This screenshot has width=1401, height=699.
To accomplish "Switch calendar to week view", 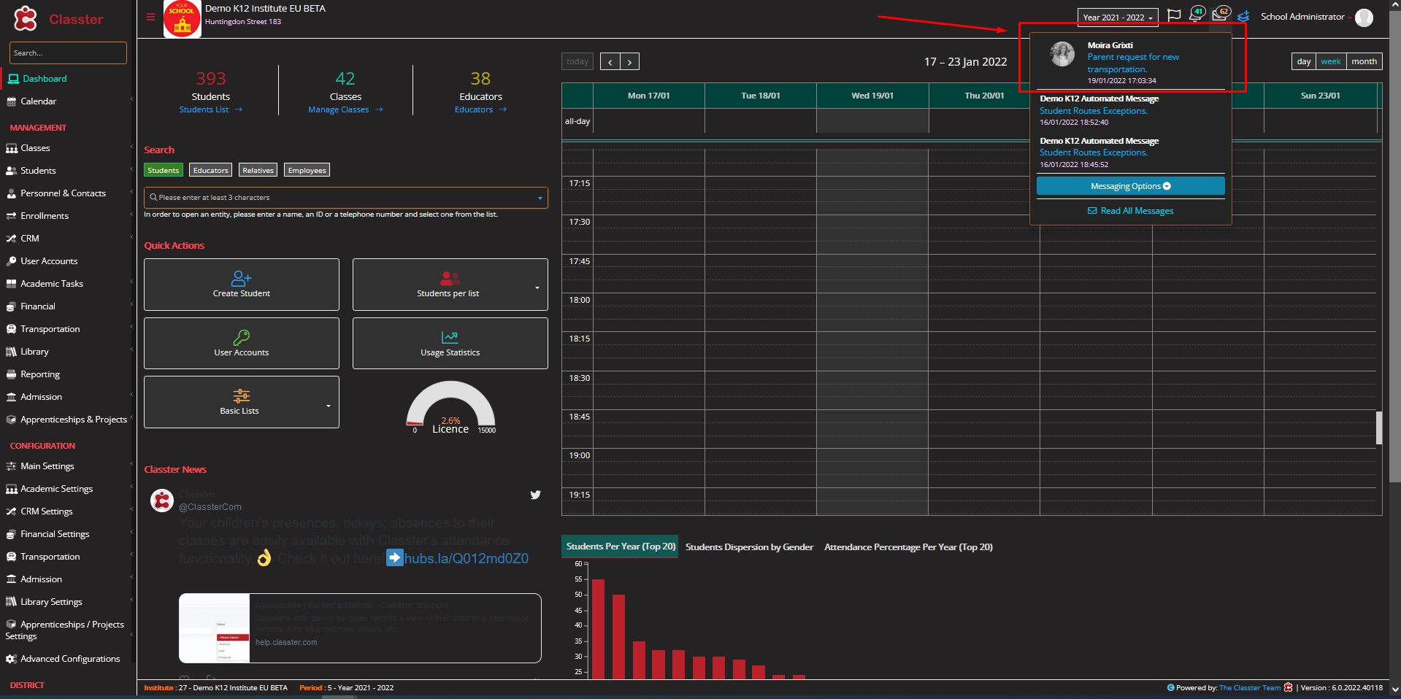I will 1331,61.
